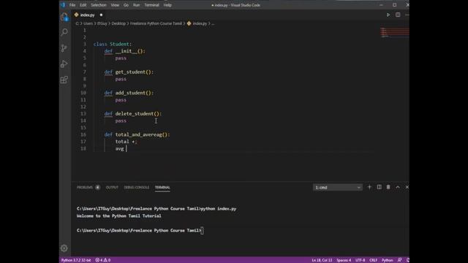Open the Run menu
Viewport: 468px width, 263px height.
click(137, 5)
